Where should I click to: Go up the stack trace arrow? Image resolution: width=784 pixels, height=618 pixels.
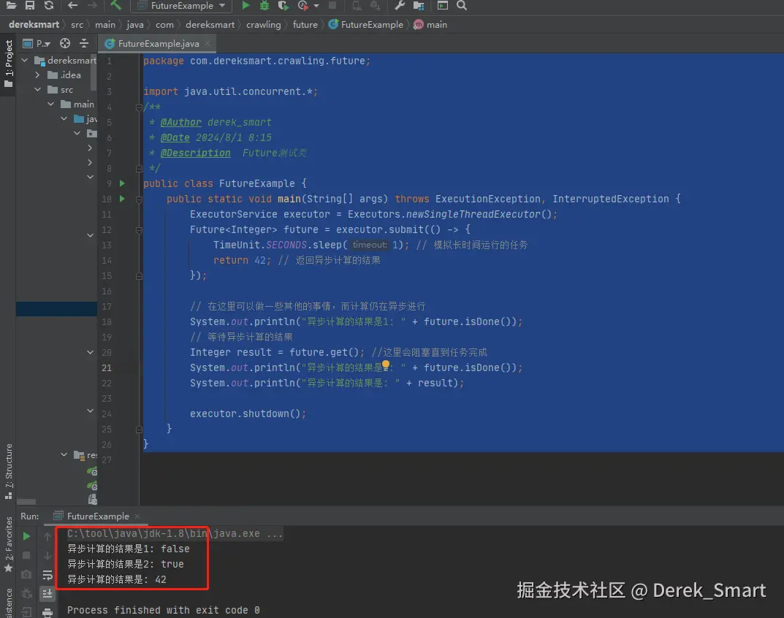(x=47, y=536)
